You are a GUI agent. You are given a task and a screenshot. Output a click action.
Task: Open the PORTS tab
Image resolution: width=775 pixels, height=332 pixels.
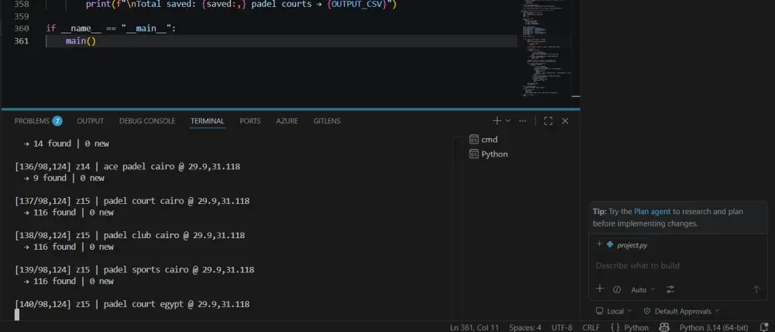pyautogui.click(x=250, y=121)
